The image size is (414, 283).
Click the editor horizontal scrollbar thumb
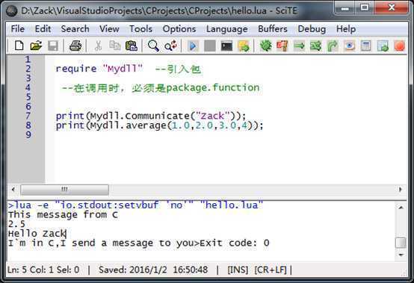tap(64, 190)
